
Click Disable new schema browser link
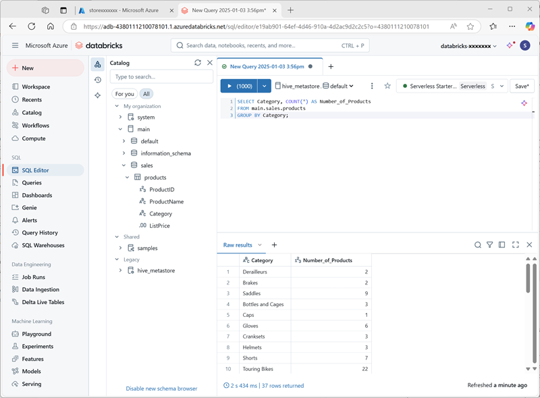tap(161, 389)
